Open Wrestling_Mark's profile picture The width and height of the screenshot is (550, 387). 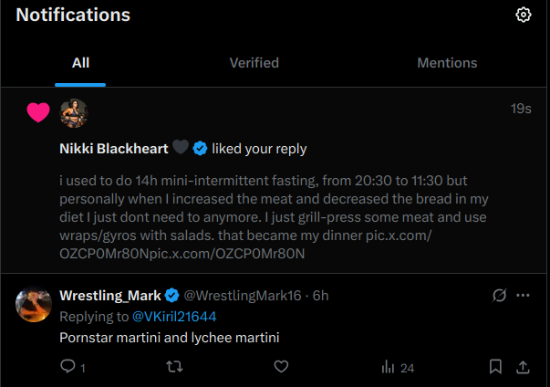(x=34, y=305)
